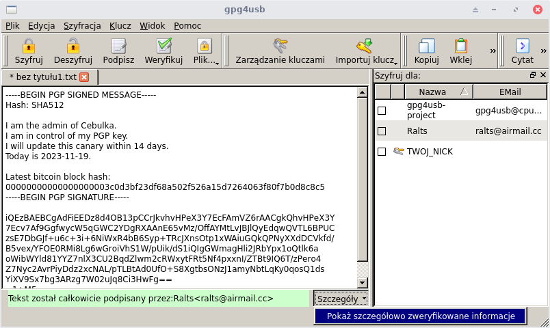
Task: Click scrollbar down arrow in text editor
Action: point(363,282)
